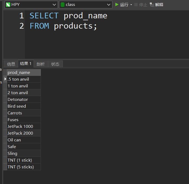Select the 'JetPack 2000' cell
This screenshot has width=189, height=184.
click(24, 133)
